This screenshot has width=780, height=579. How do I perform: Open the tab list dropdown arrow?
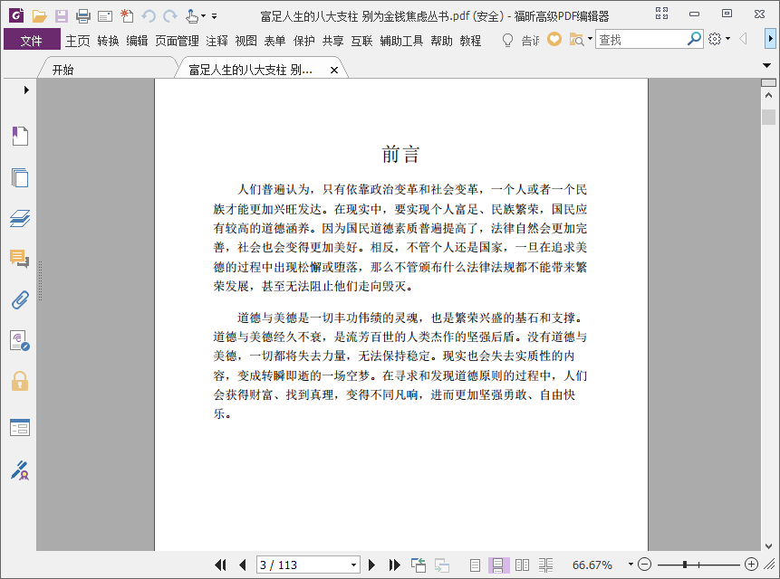pos(766,65)
